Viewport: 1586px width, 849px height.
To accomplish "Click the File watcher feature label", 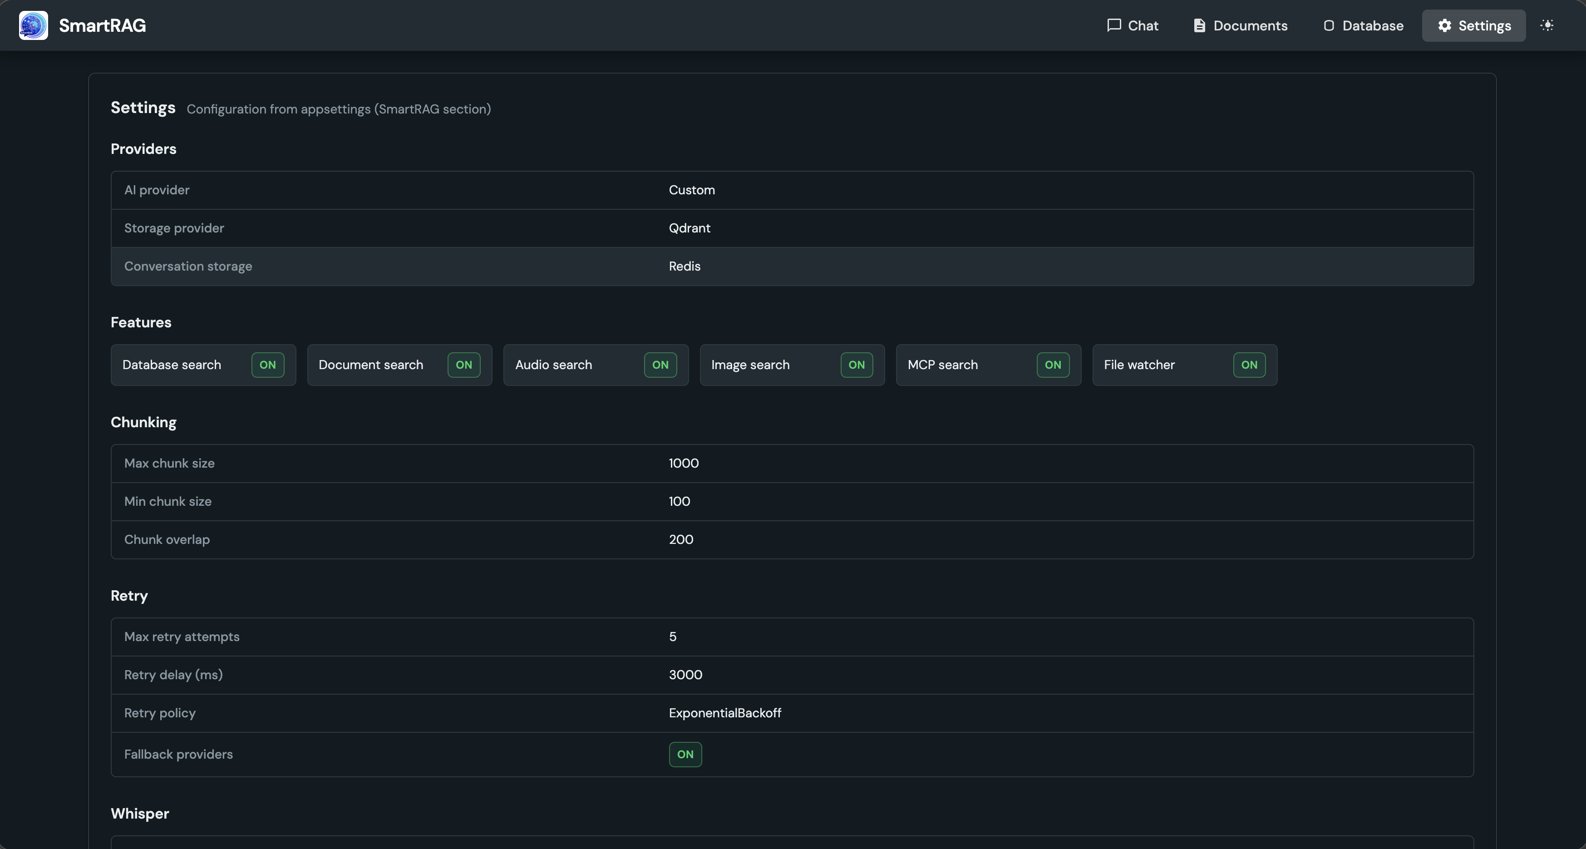I will 1139,365.
